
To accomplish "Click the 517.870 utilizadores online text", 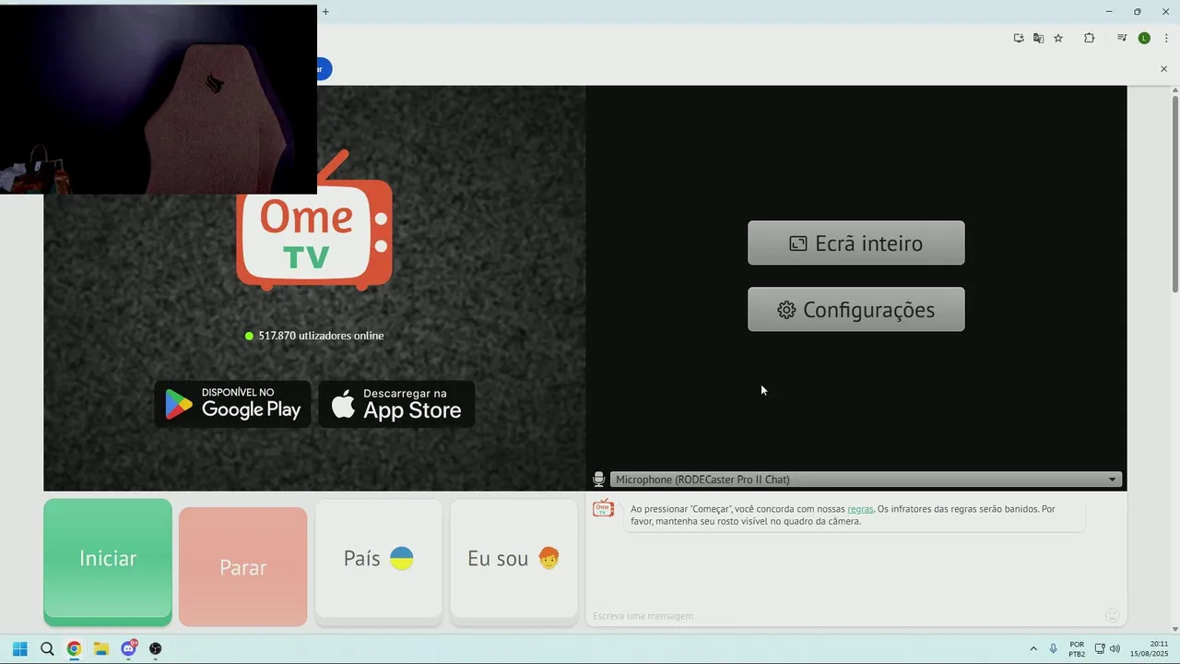I will point(321,336).
